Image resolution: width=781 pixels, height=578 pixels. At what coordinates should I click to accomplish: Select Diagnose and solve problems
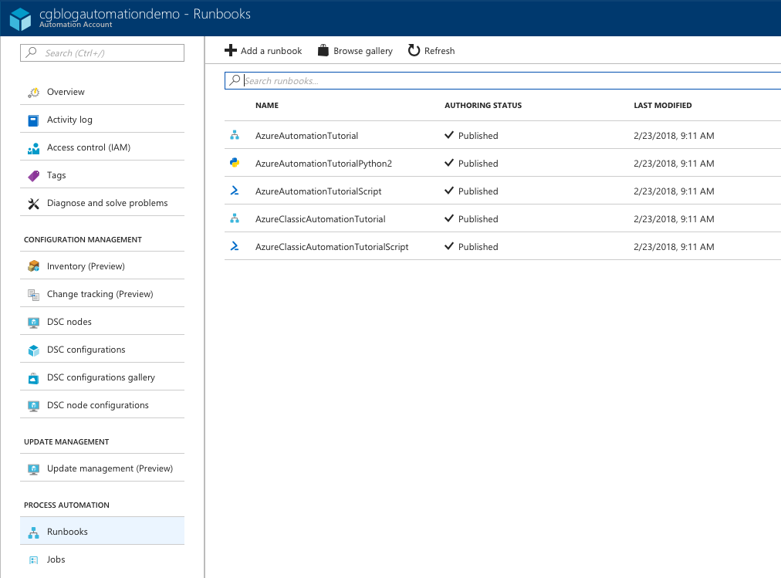point(102,203)
